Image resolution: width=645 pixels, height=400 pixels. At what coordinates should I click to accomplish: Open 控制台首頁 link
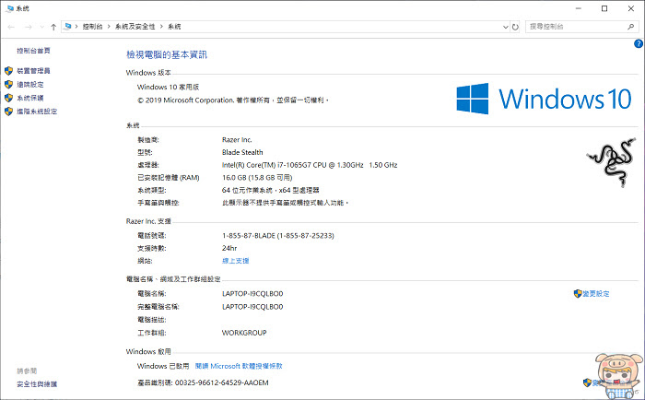point(33,51)
